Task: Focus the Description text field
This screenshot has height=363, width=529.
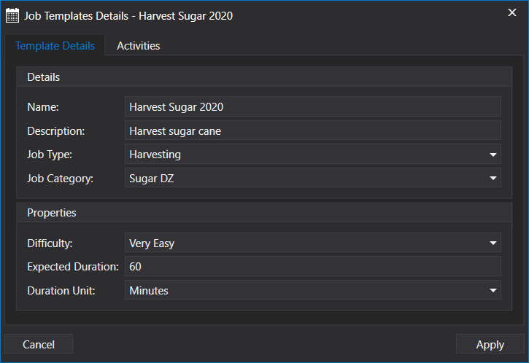Action: pos(312,131)
